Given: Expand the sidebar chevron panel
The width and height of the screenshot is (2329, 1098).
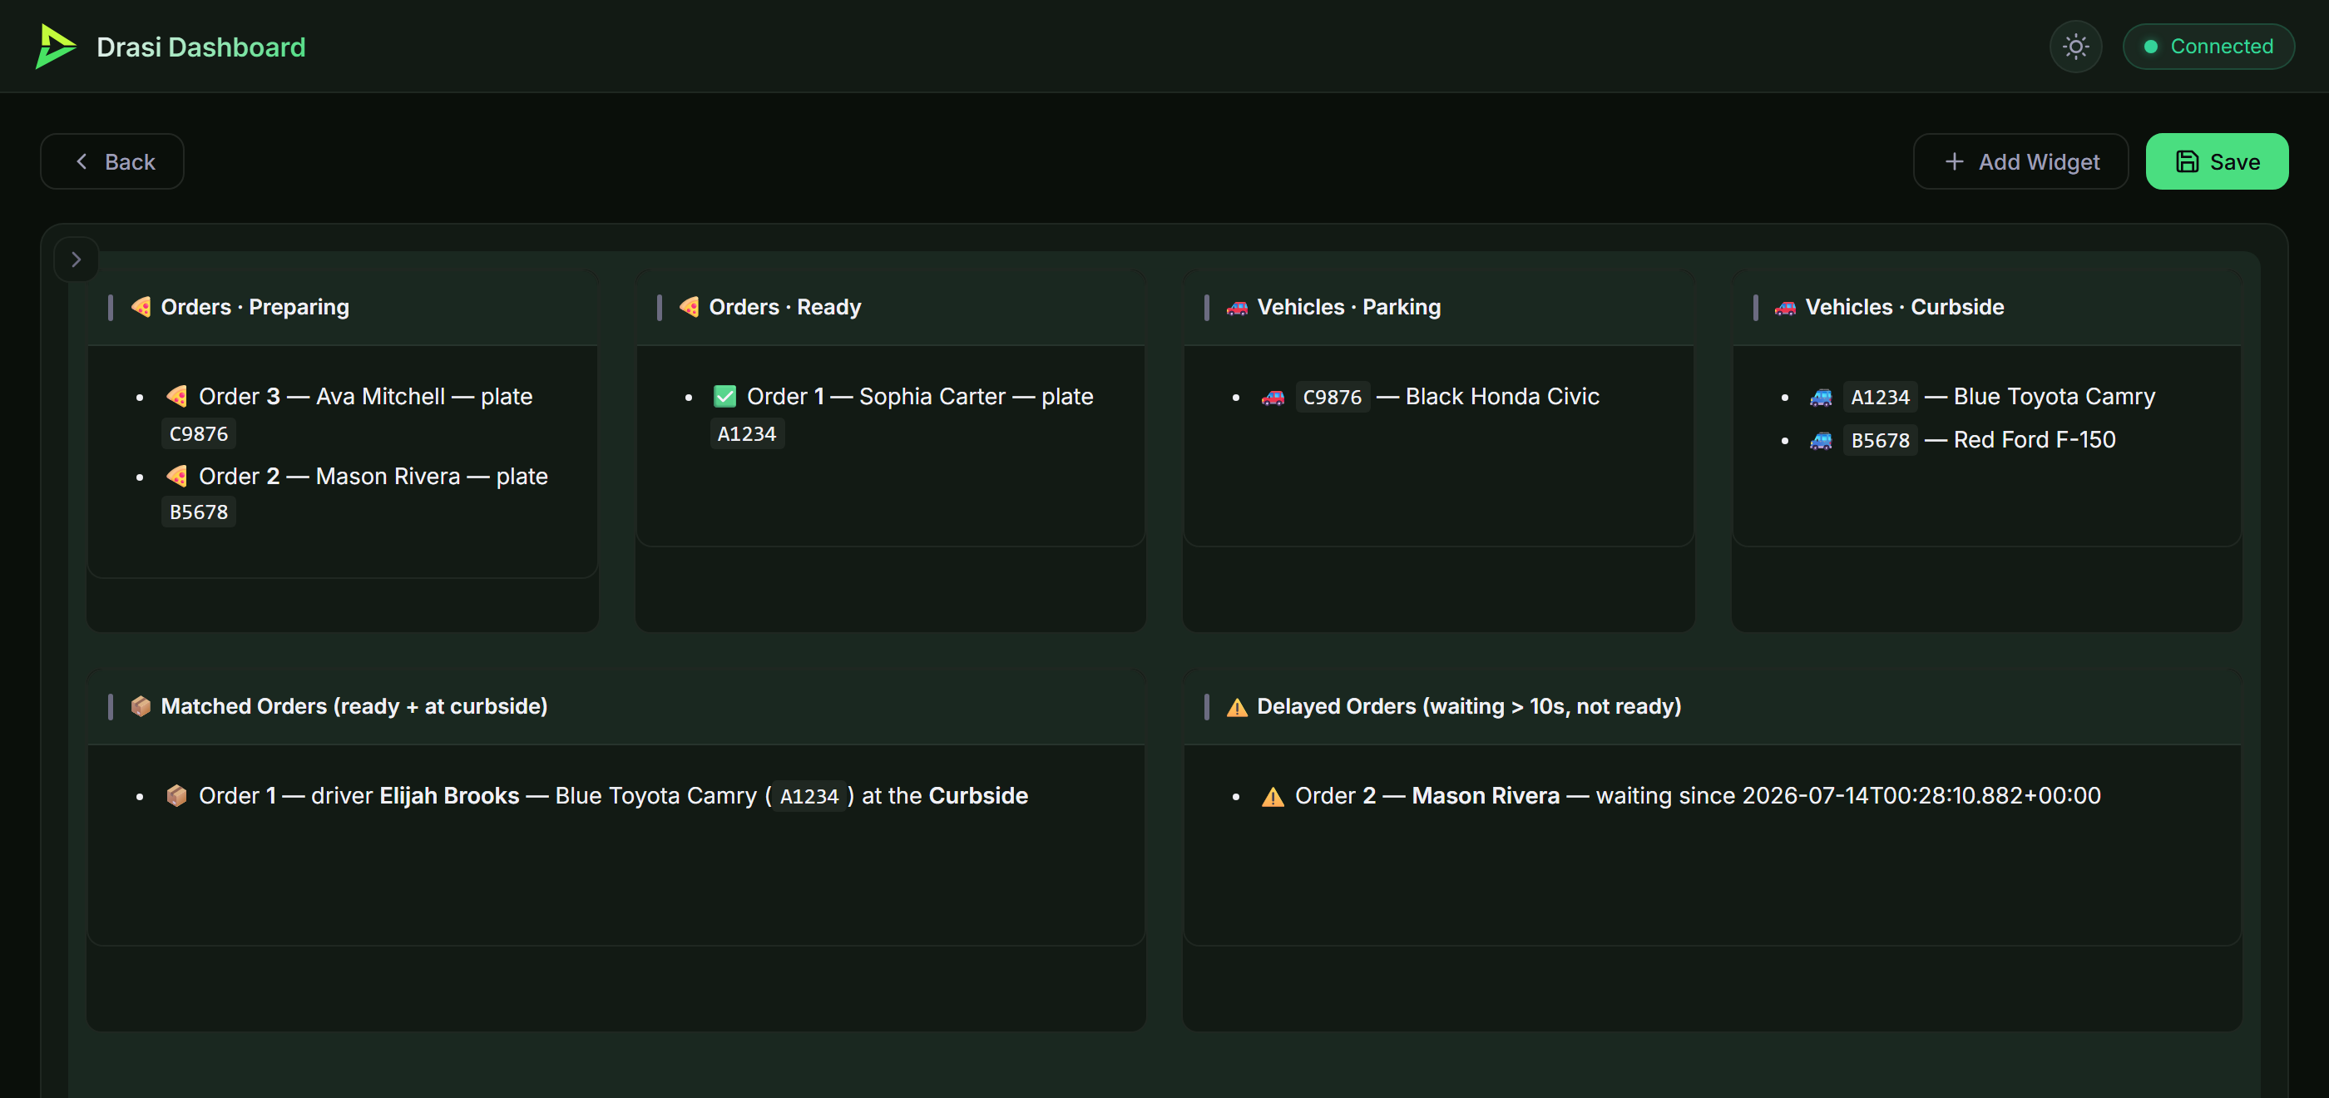Looking at the screenshot, I should (76, 260).
